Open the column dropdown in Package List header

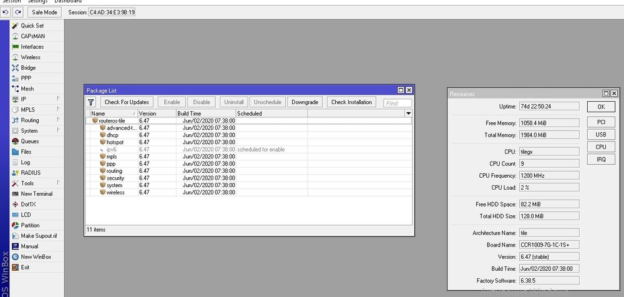tap(408, 114)
